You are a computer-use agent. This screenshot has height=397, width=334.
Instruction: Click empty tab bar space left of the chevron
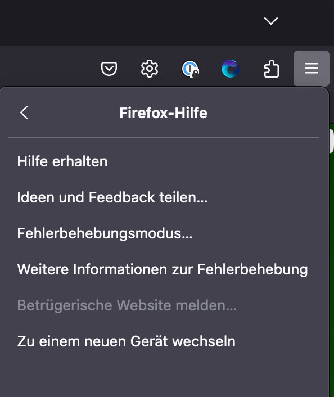(127, 23)
